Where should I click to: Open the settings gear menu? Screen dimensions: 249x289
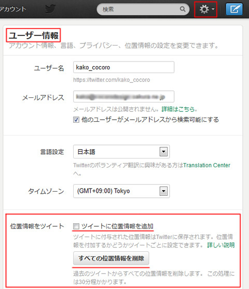[204, 9]
